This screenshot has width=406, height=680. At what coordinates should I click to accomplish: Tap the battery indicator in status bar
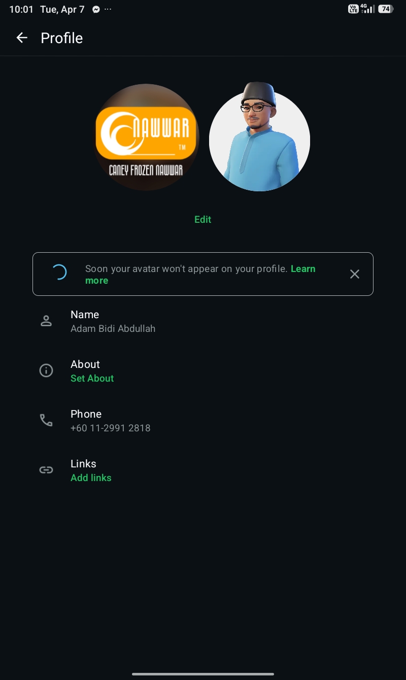point(386,9)
